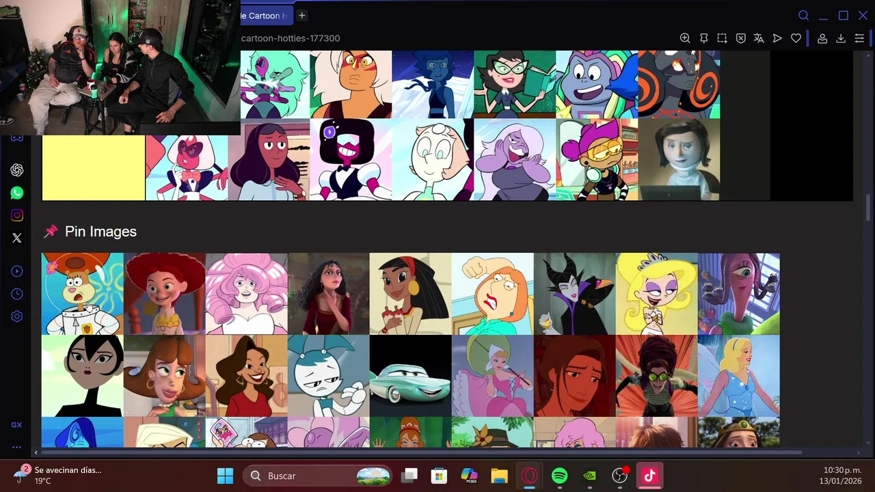
Task: Click the horizontal page scrollbar
Action: point(421,452)
